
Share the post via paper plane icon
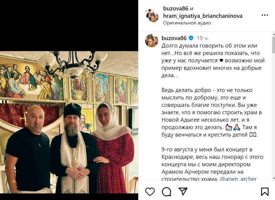[183, 191]
